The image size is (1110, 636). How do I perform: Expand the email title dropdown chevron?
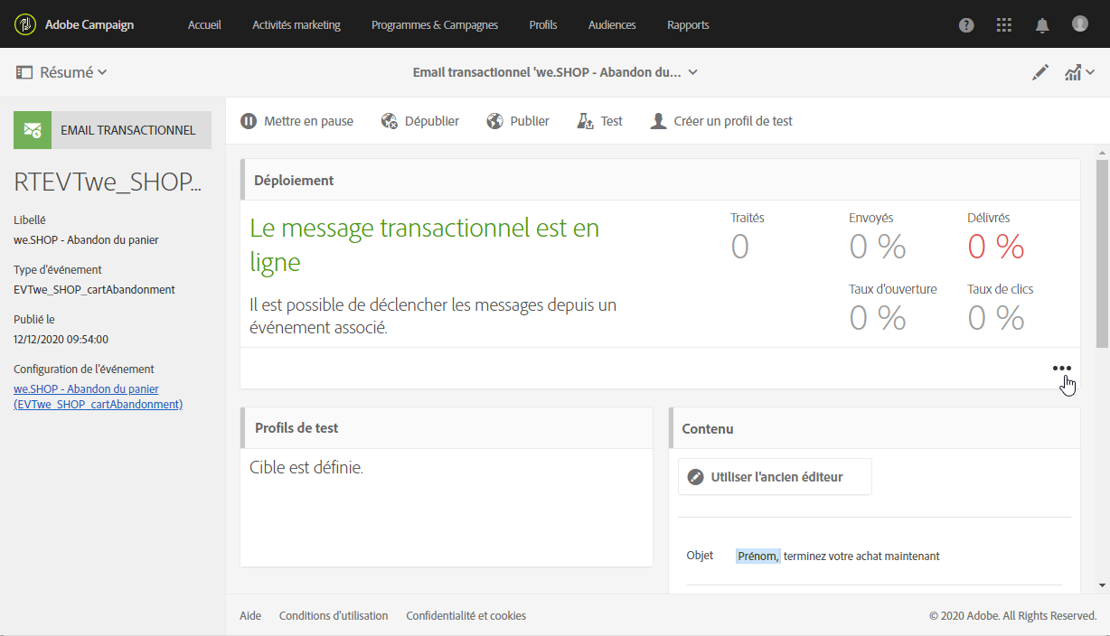pyautogui.click(x=693, y=72)
